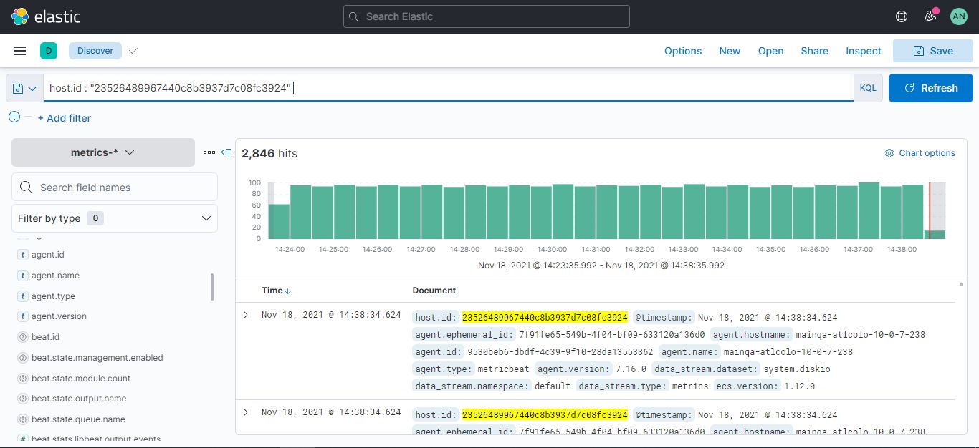Select the beat.state.output.name field
The image size is (979, 448).
click(79, 399)
